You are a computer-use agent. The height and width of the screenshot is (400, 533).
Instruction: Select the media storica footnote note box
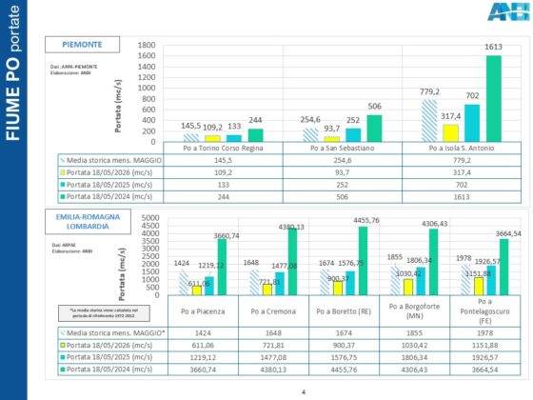tap(104, 313)
